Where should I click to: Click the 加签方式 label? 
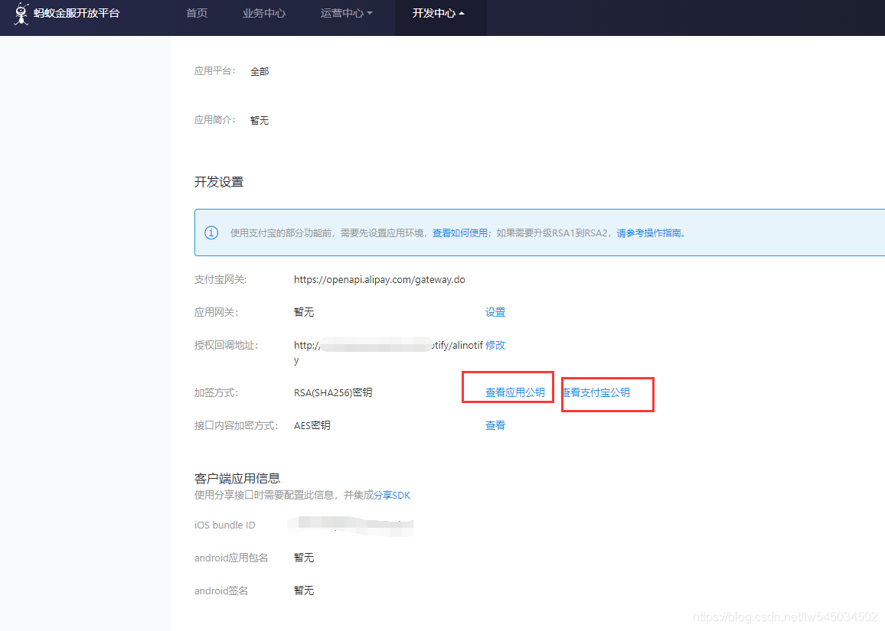pyautogui.click(x=216, y=392)
